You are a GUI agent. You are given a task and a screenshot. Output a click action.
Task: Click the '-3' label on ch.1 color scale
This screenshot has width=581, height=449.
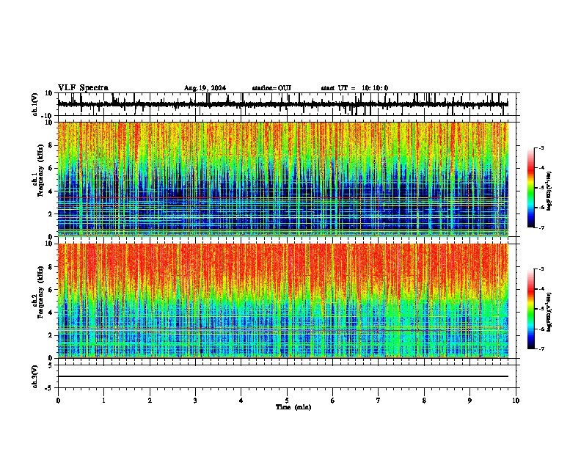[541, 147]
